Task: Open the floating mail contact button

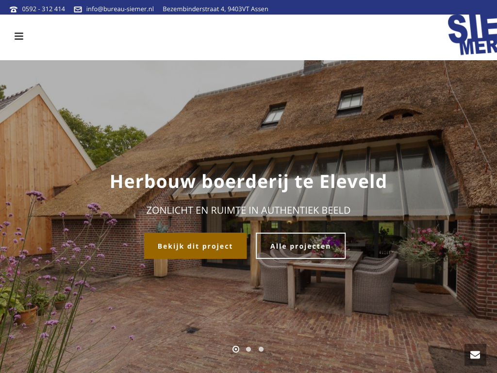Action: coord(475,355)
